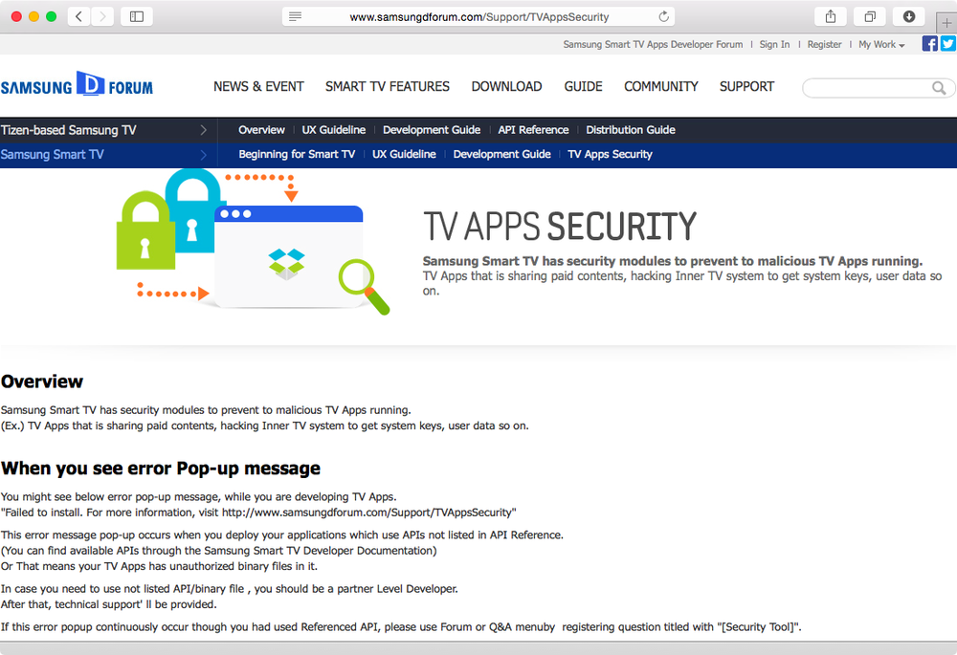
Task: Close the Safari window with the red button
Action: tap(16, 16)
